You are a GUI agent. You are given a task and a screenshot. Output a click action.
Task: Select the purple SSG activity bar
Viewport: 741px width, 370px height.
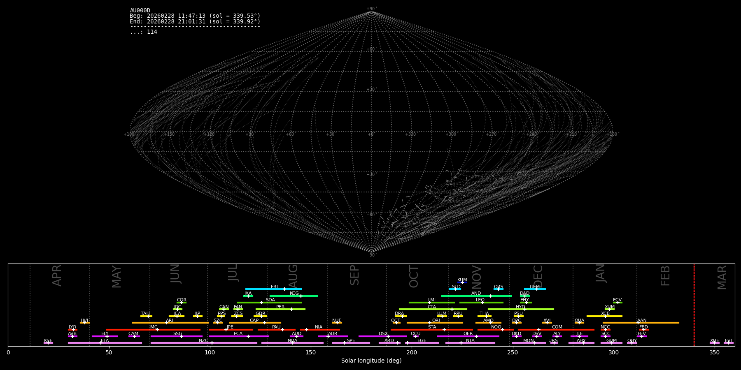(x=177, y=336)
